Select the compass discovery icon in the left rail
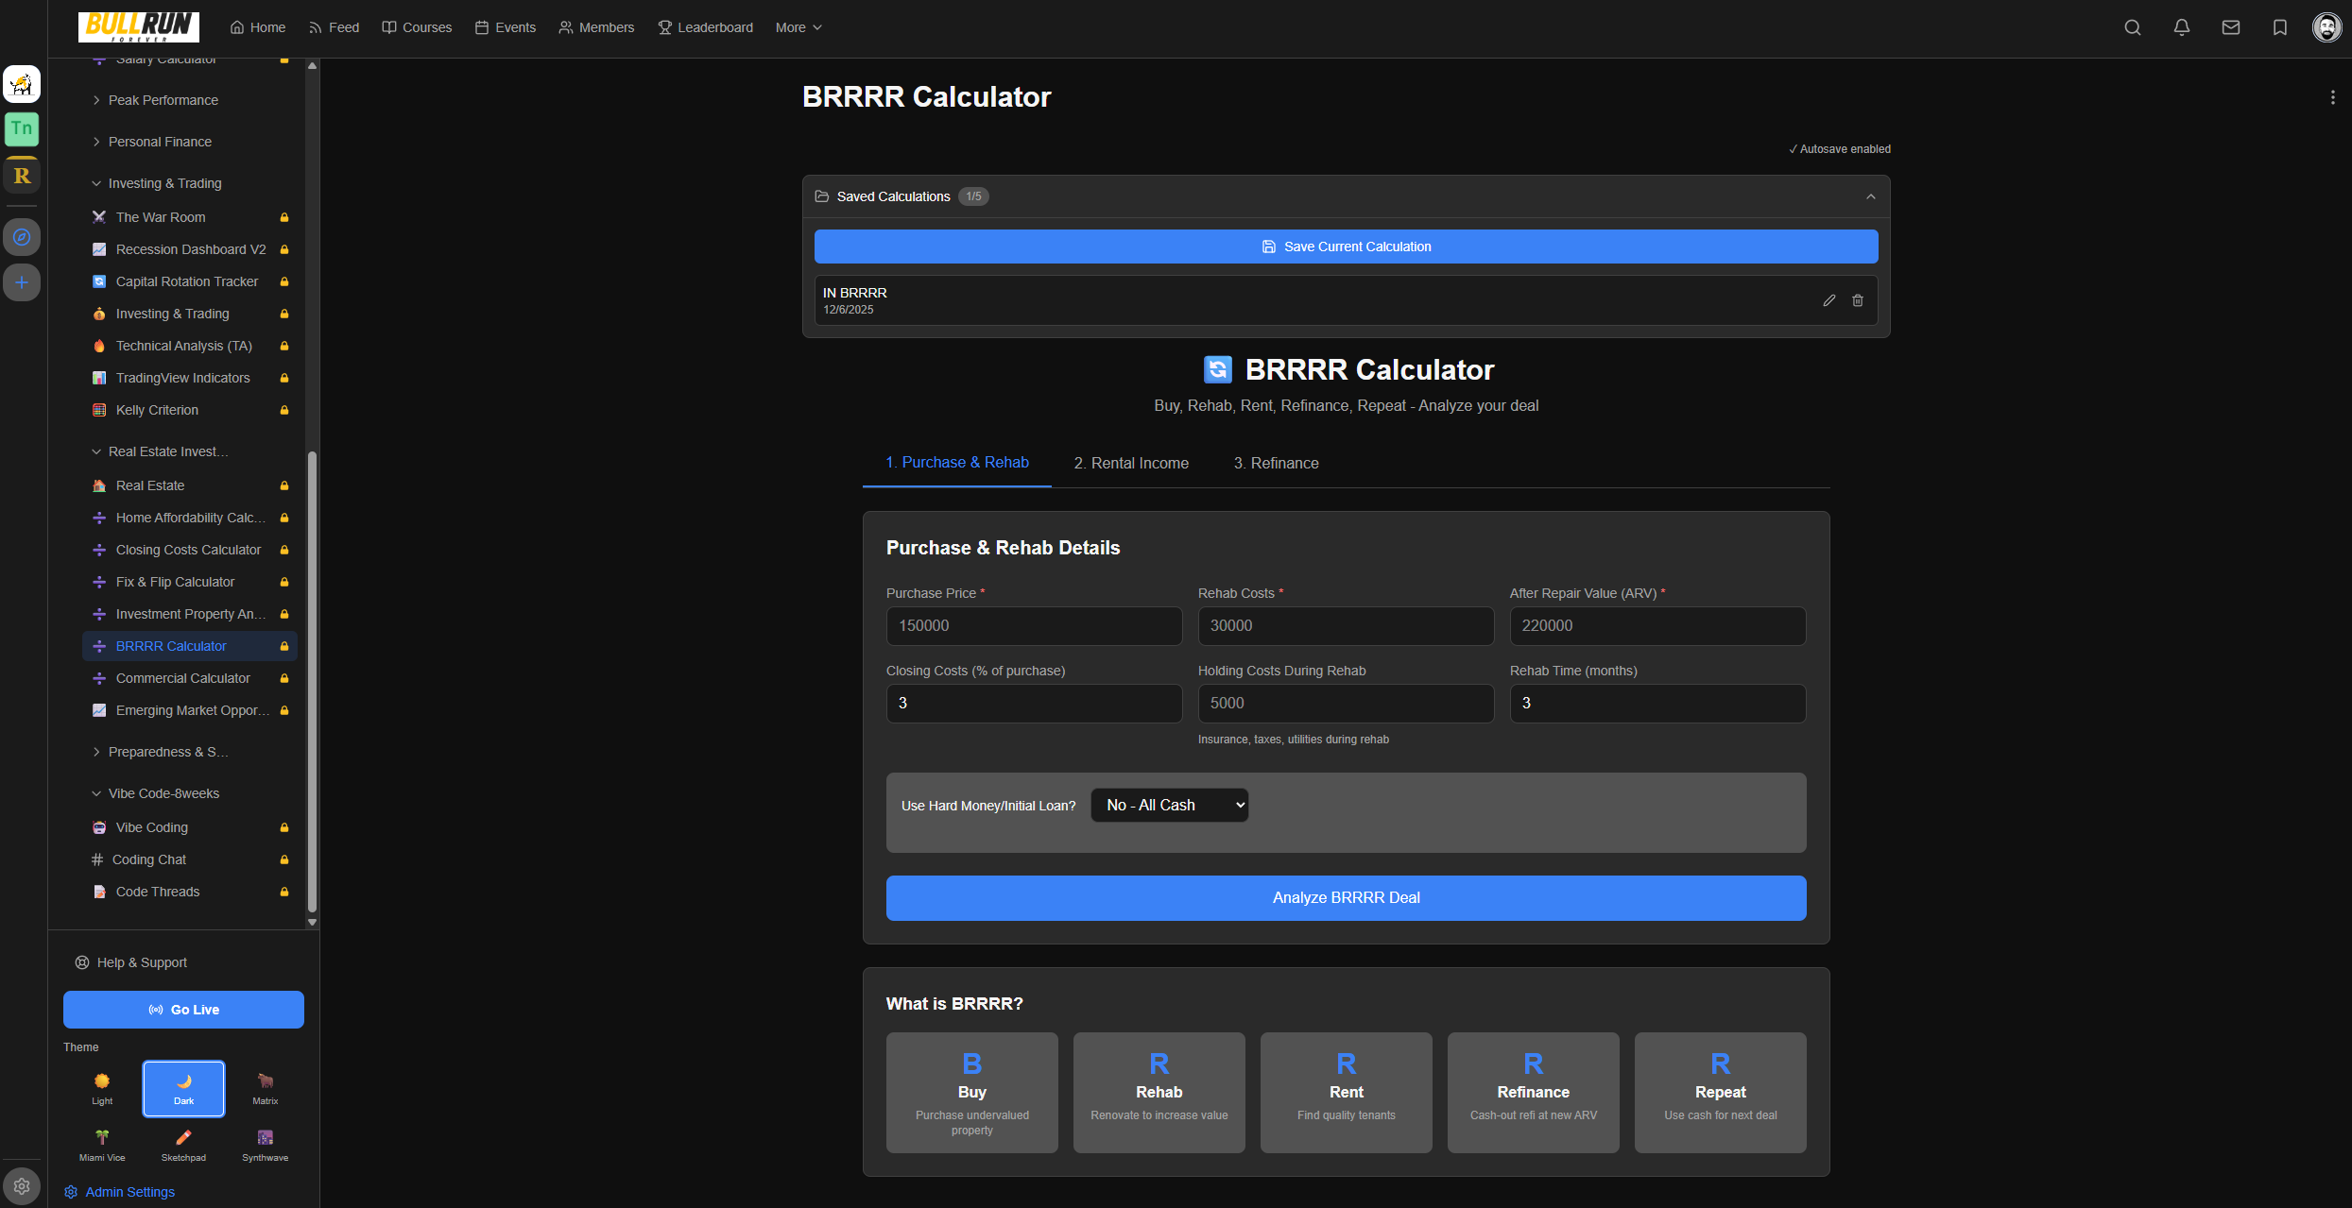The height and width of the screenshot is (1208, 2352). pyautogui.click(x=22, y=237)
